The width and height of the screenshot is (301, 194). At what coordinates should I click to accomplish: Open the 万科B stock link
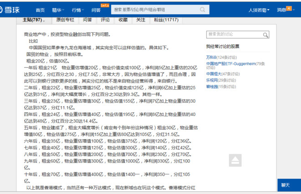point(211,57)
